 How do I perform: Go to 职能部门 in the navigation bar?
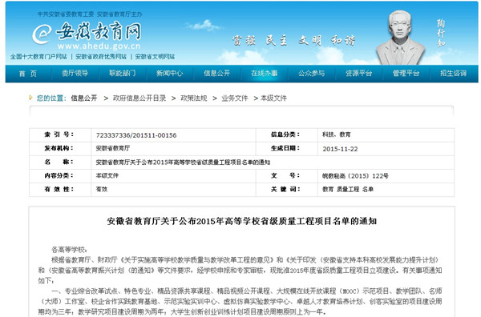coord(122,73)
